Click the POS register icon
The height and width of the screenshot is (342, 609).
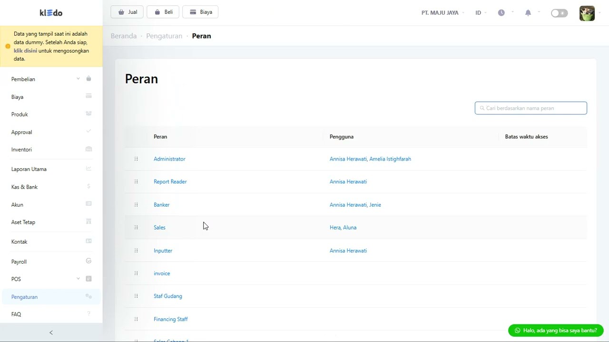pos(88,279)
